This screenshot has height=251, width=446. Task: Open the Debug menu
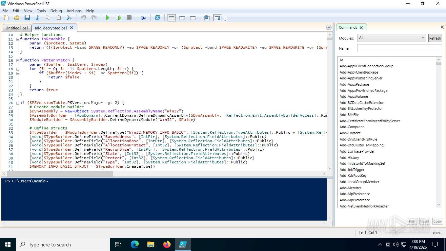click(x=56, y=11)
